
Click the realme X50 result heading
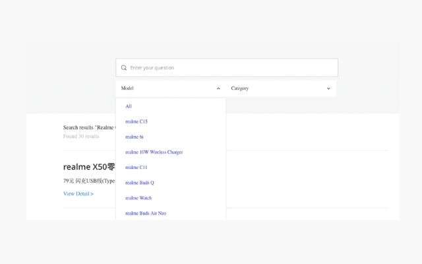coord(89,167)
